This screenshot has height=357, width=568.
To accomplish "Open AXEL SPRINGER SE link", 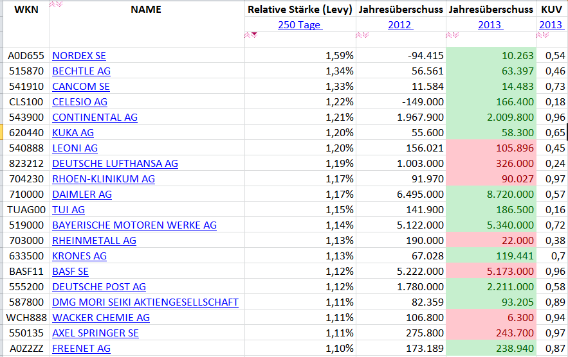I will (x=95, y=333).
